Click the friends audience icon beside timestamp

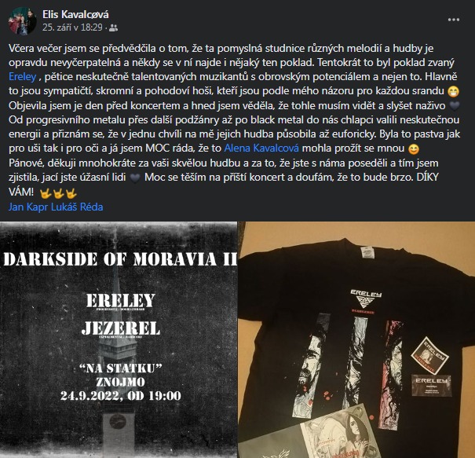coord(113,27)
